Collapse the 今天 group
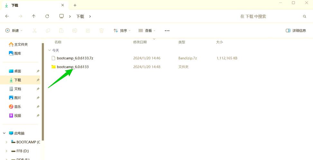This screenshot has width=313, height=160. tap(50, 51)
